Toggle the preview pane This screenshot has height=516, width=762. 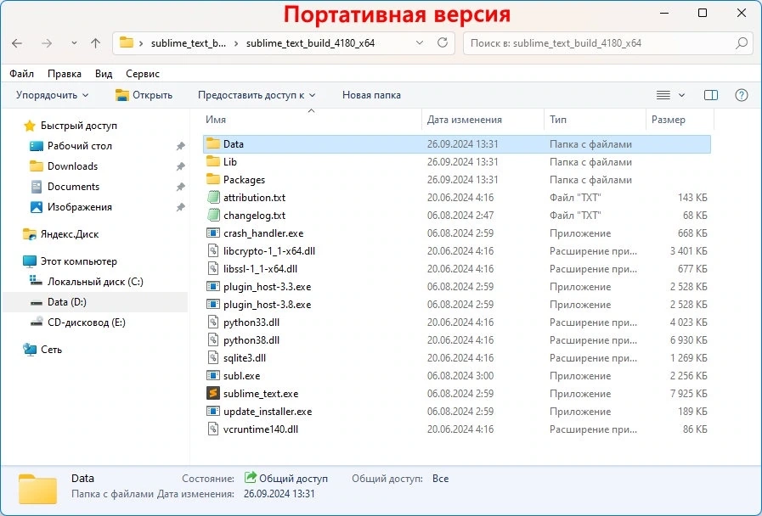[711, 95]
